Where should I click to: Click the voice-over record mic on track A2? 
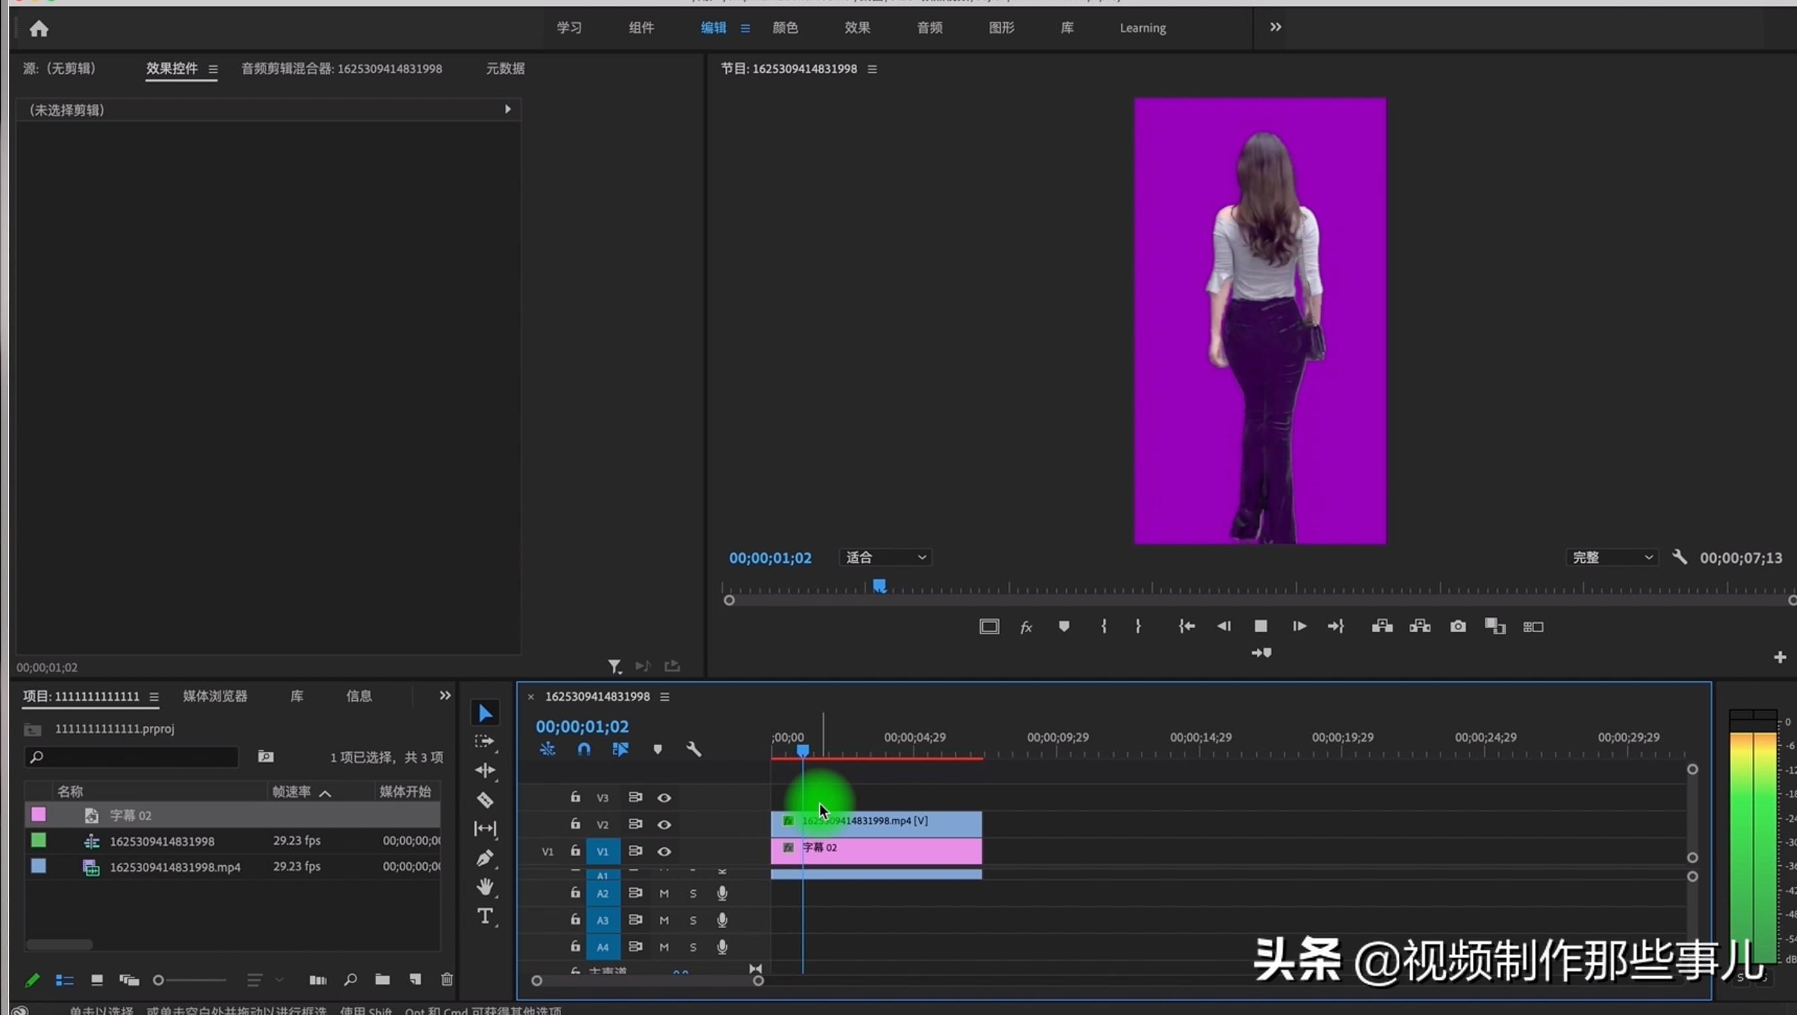pos(722,893)
